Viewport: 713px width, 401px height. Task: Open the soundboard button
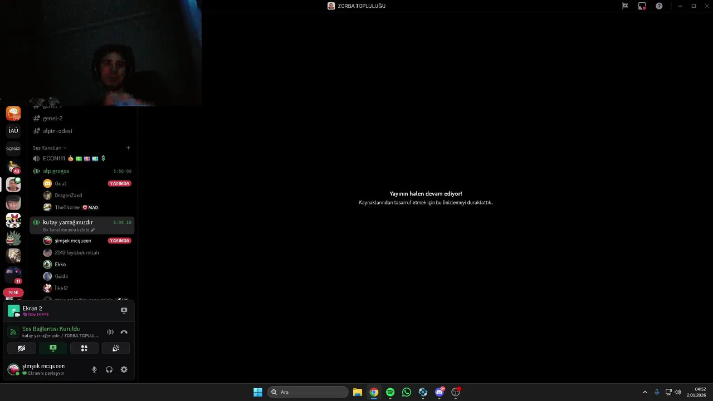[115, 348]
